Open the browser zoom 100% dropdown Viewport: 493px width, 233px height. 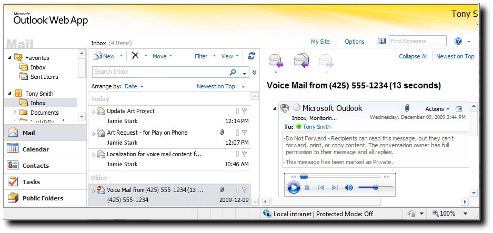465,214
